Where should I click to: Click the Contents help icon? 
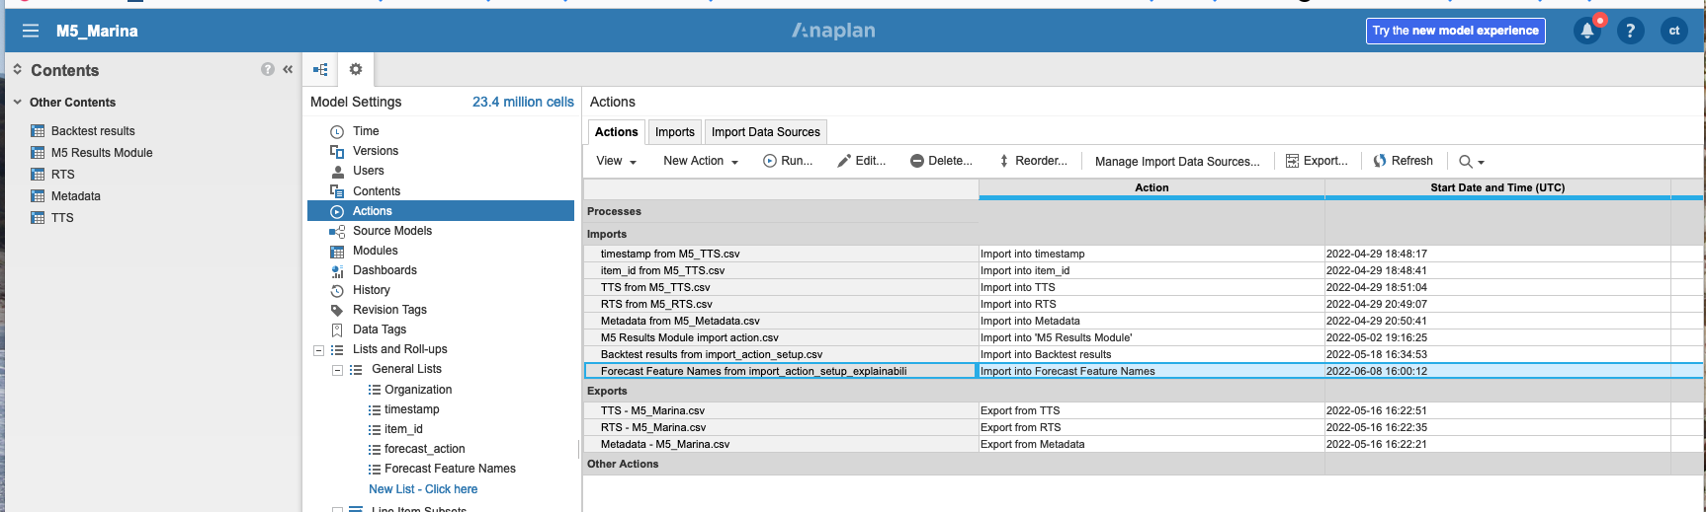click(268, 69)
